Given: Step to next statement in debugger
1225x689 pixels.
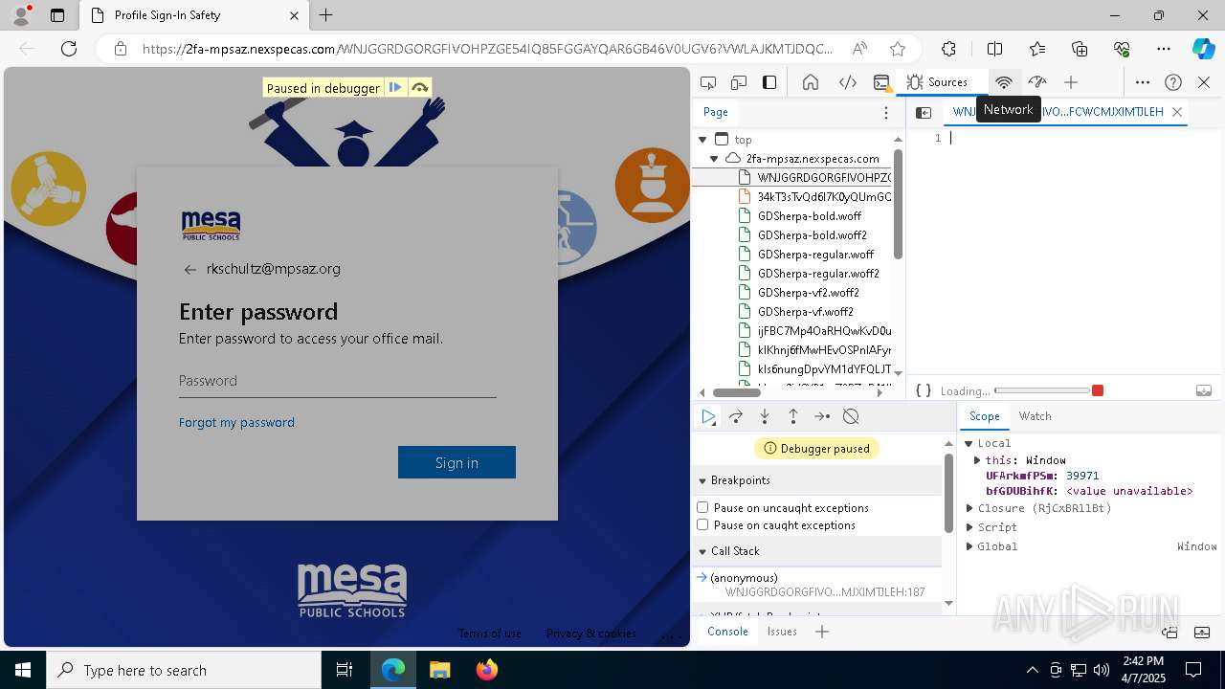Looking at the screenshot, I should pos(822,416).
